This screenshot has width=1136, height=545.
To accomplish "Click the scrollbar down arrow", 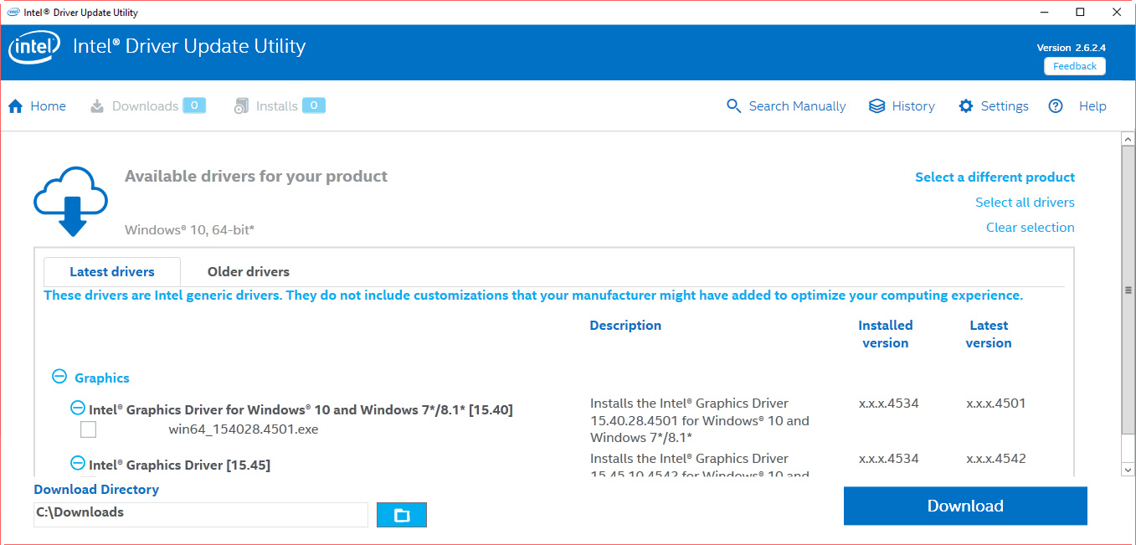I will [1128, 469].
